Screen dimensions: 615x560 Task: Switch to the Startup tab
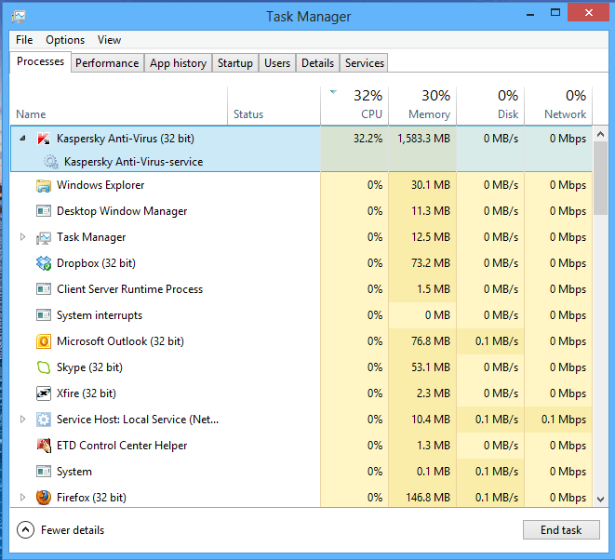(235, 63)
